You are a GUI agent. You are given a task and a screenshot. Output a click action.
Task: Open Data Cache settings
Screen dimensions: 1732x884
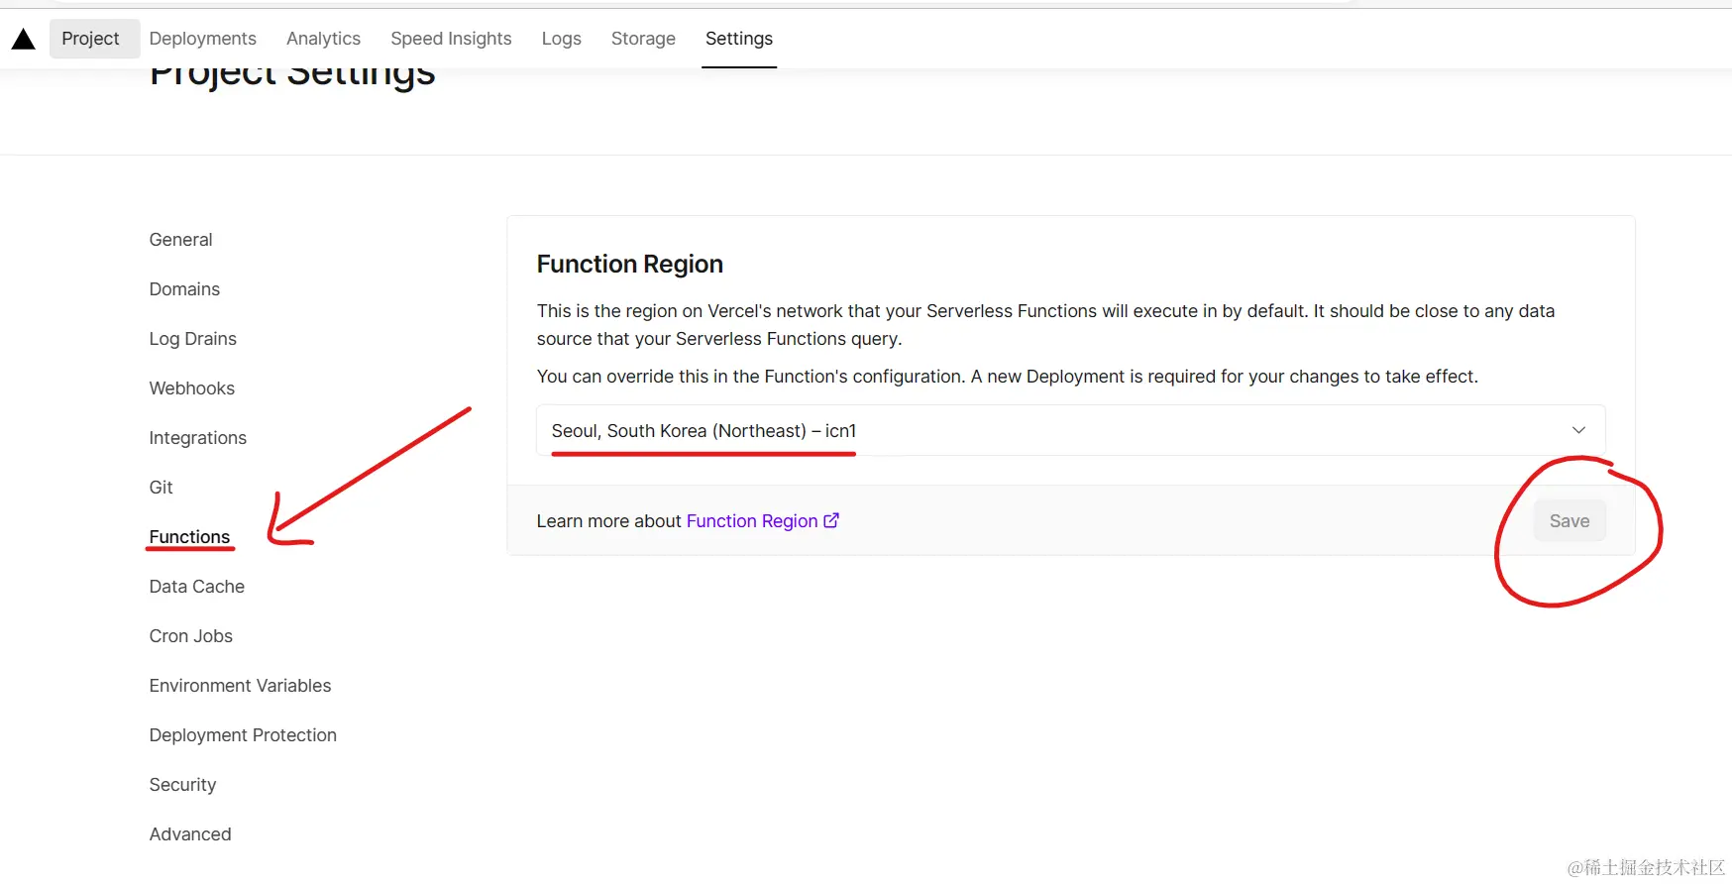[x=197, y=587]
